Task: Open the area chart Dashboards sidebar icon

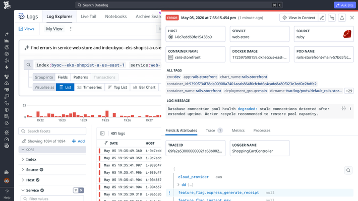Action: pyautogui.click(x=7, y=41)
